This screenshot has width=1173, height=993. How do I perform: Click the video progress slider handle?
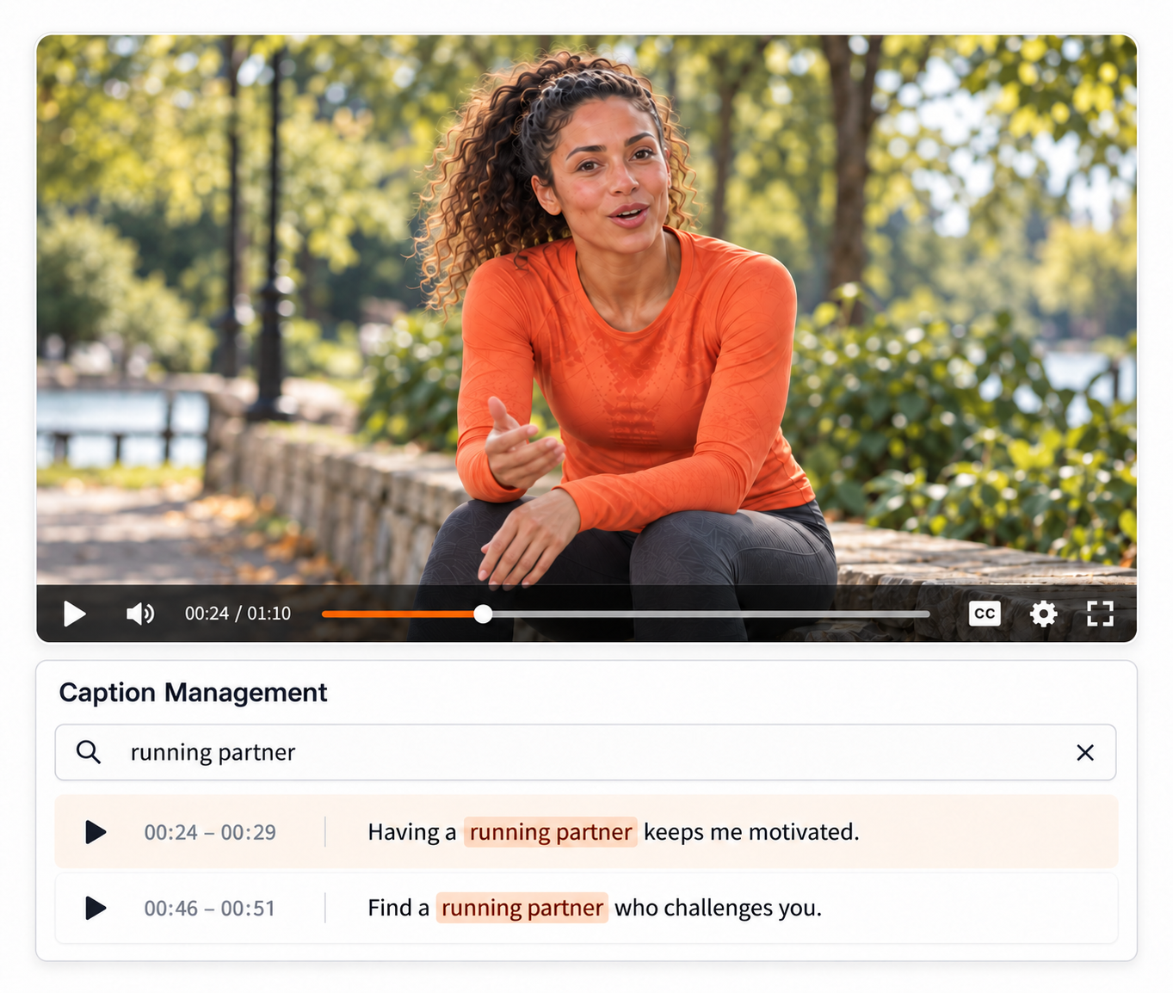point(483,614)
